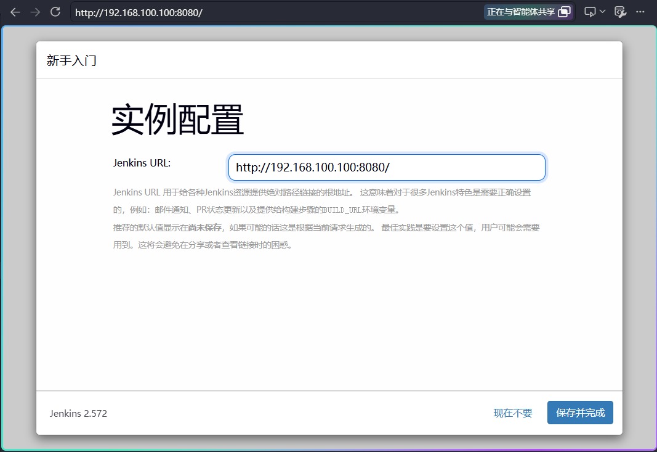This screenshot has height=452, width=657.
Task: Click the browser forward arrow
Action: (35, 12)
